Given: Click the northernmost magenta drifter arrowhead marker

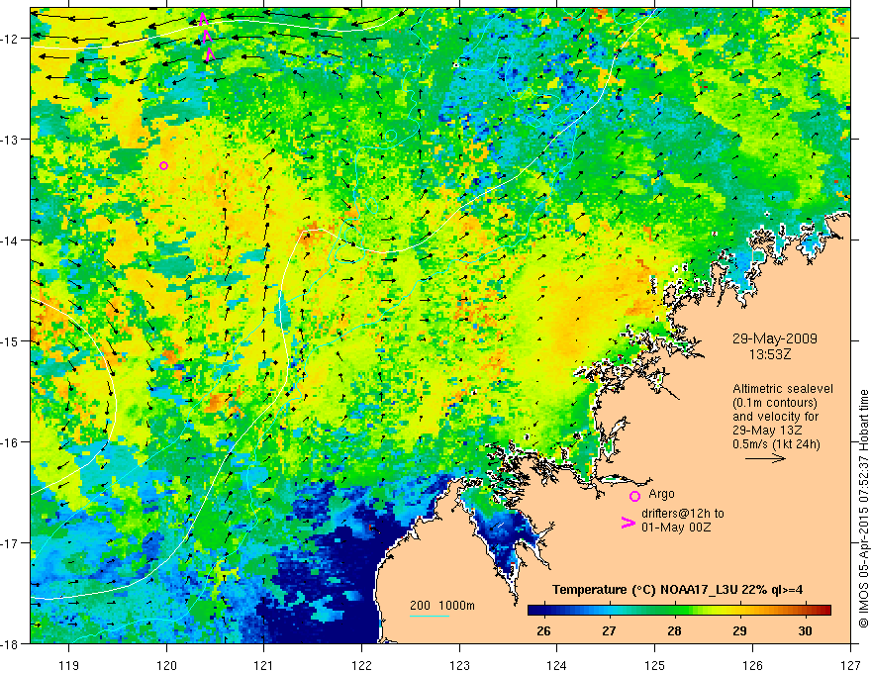Looking at the screenshot, I should tap(203, 19).
